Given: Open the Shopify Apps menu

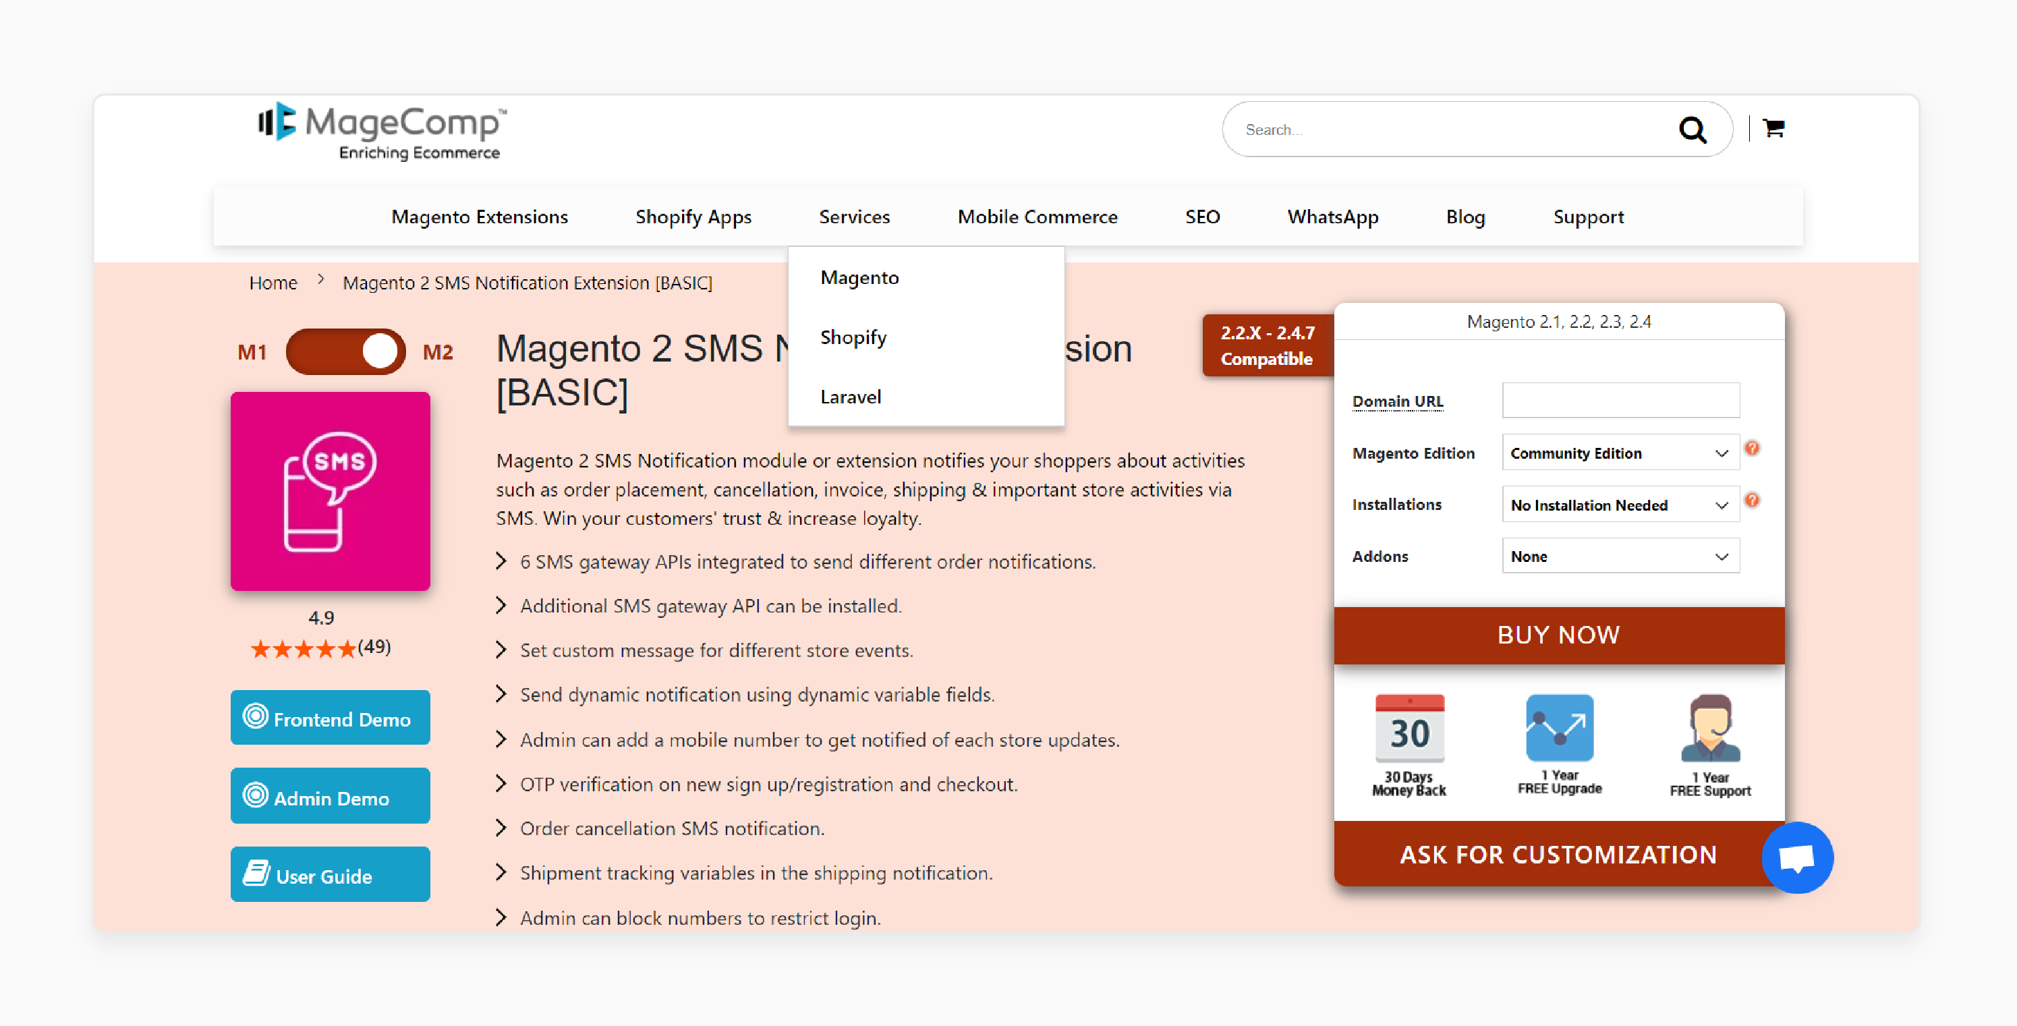Looking at the screenshot, I should (693, 217).
